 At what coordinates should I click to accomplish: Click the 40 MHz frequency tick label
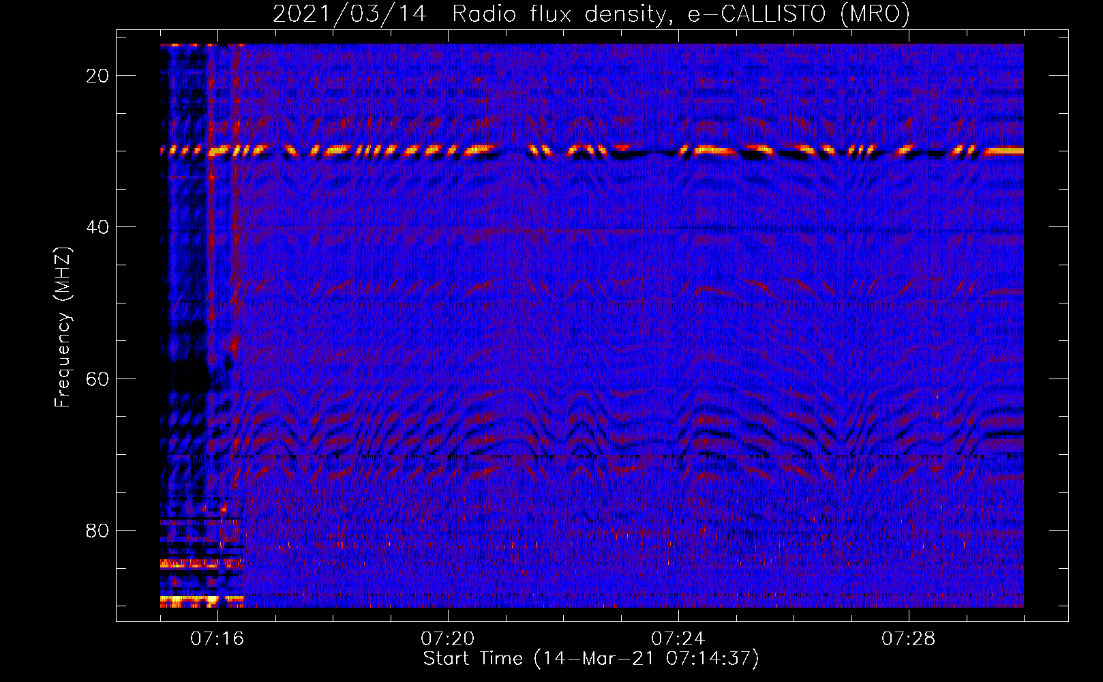coord(98,227)
